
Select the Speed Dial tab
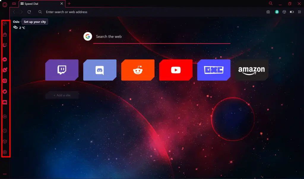tap(42, 4)
